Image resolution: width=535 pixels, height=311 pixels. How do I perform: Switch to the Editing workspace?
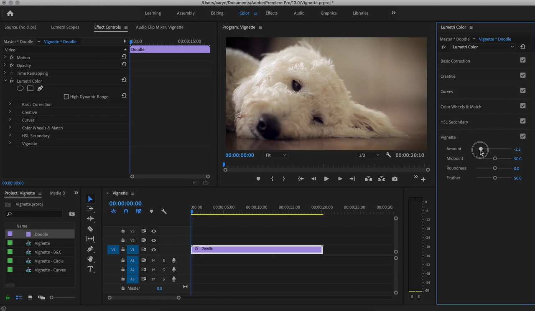click(217, 13)
